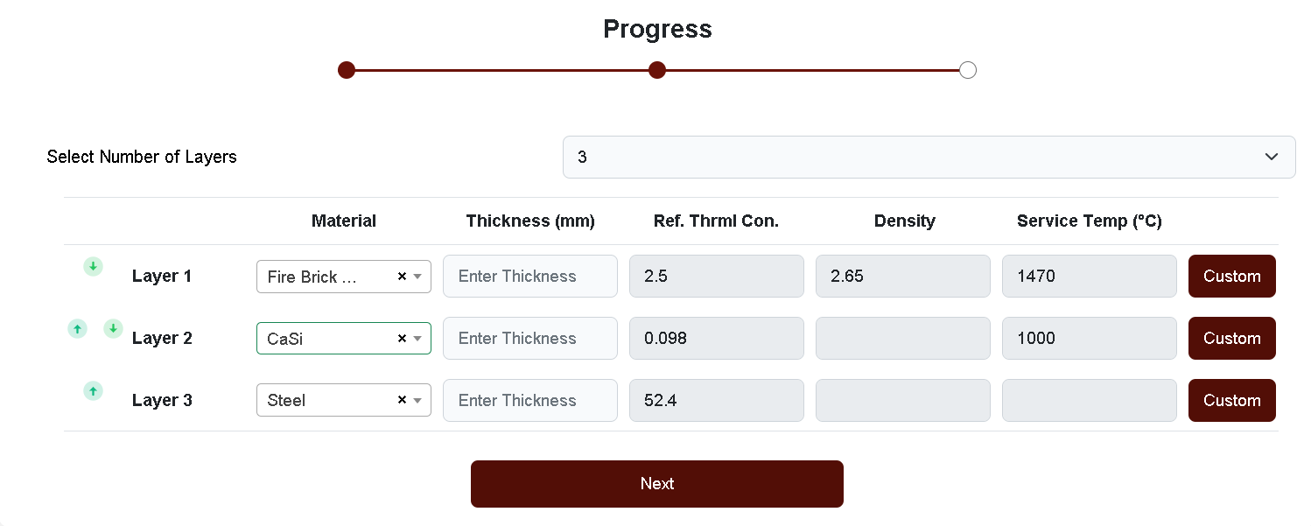Expand Layer 2 material dropdown arrow
Screen dimensions: 1311x526
point(418,339)
